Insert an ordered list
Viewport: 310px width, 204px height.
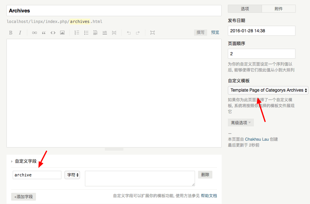point(77,33)
